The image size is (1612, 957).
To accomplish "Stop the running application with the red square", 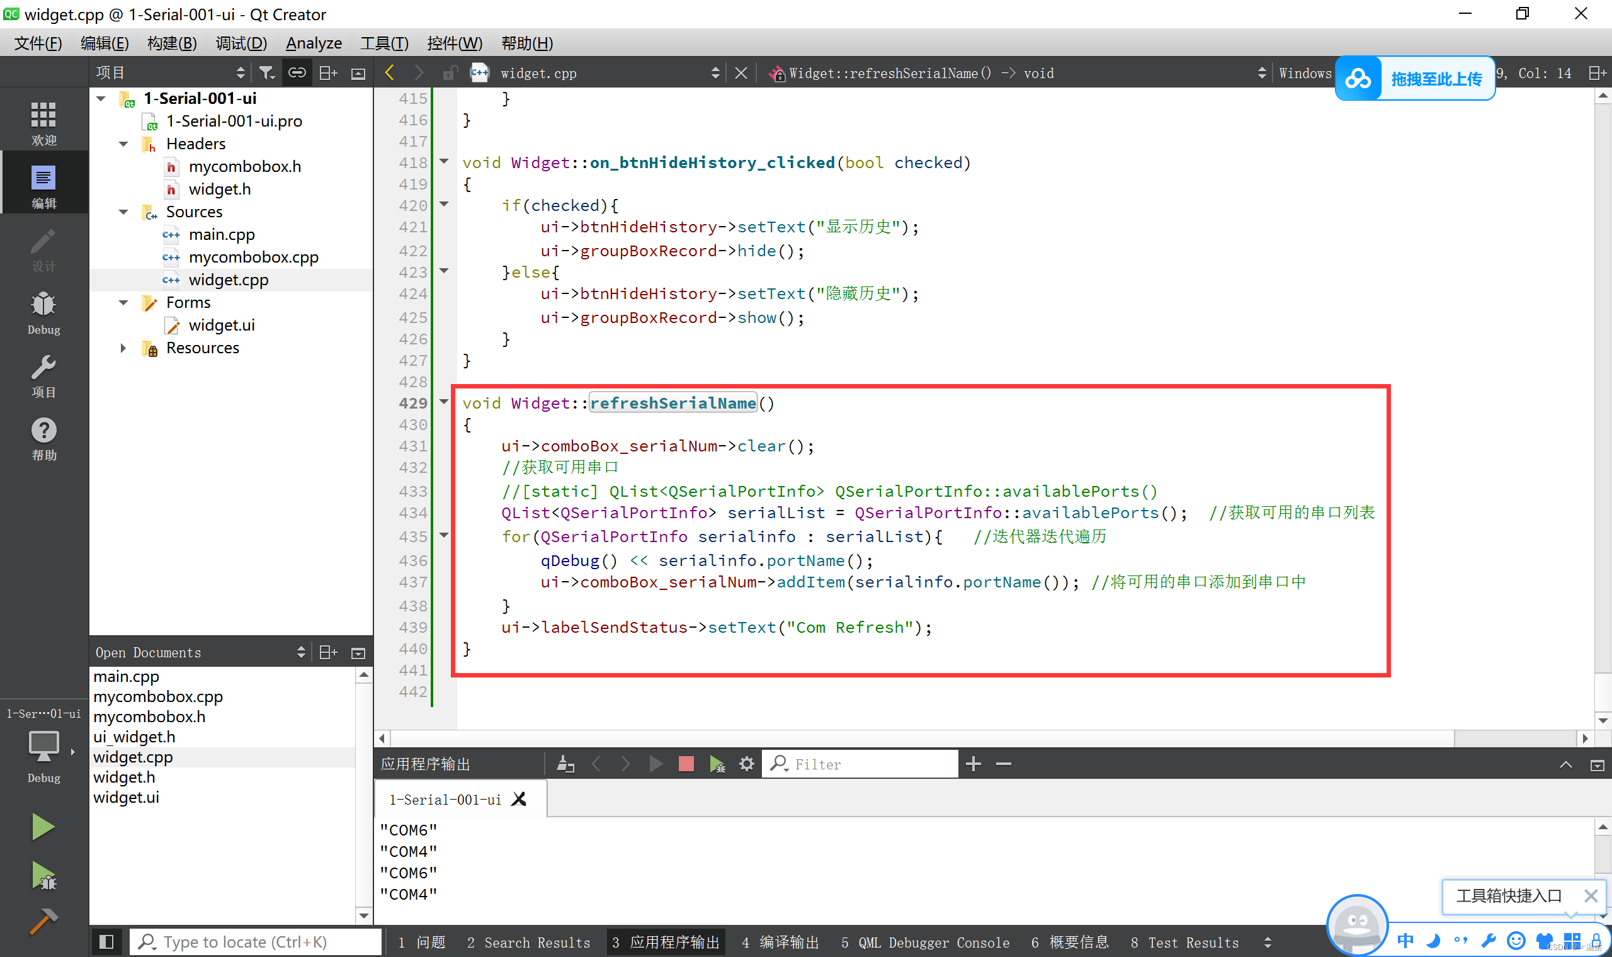I will [686, 764].
